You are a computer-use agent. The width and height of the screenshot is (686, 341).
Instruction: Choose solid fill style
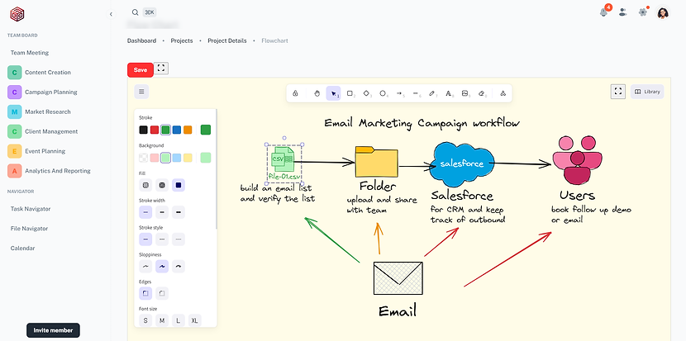click(x=178, y=186)
